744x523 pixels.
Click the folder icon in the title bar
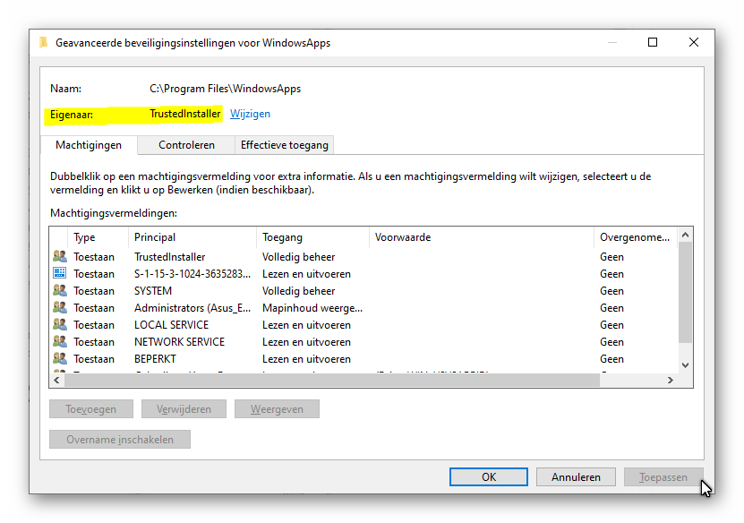[44, 43]
